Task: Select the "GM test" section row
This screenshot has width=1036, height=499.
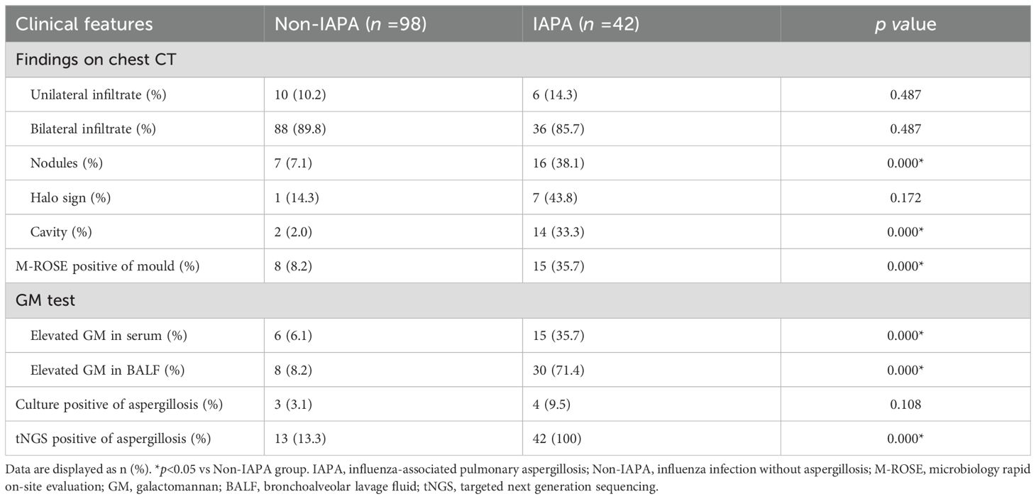Action: [47, 301]
